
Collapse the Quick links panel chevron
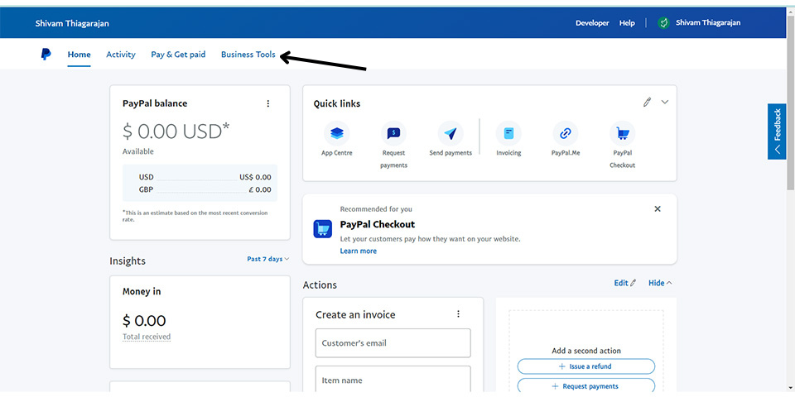point(664,102)
